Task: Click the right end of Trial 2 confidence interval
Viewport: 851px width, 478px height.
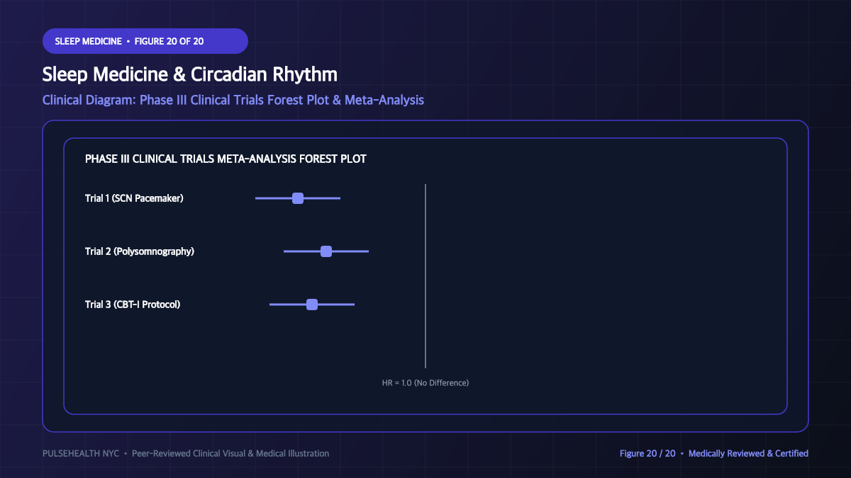Action: tap(367, 251)
